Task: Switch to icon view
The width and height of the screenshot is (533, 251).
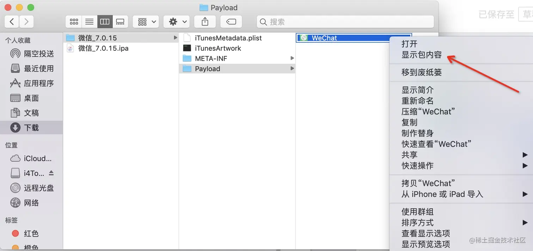Action: click(74, 22)
